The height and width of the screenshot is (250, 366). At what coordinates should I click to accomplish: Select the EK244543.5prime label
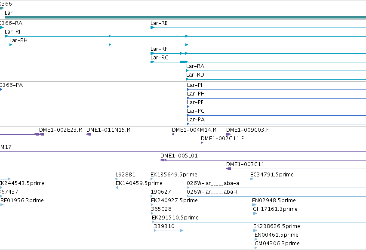click(x=22, y=183)
